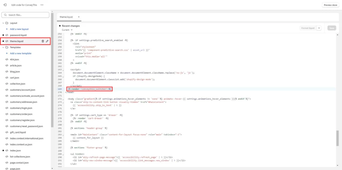Click the plus icon for adding a template
342x170 pixels.
(7, 53)
